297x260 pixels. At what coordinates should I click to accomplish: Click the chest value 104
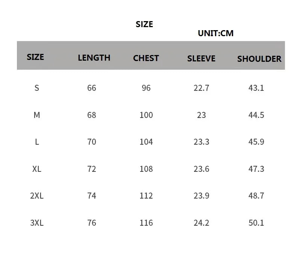pyautogui.click(x=146, y=142)
